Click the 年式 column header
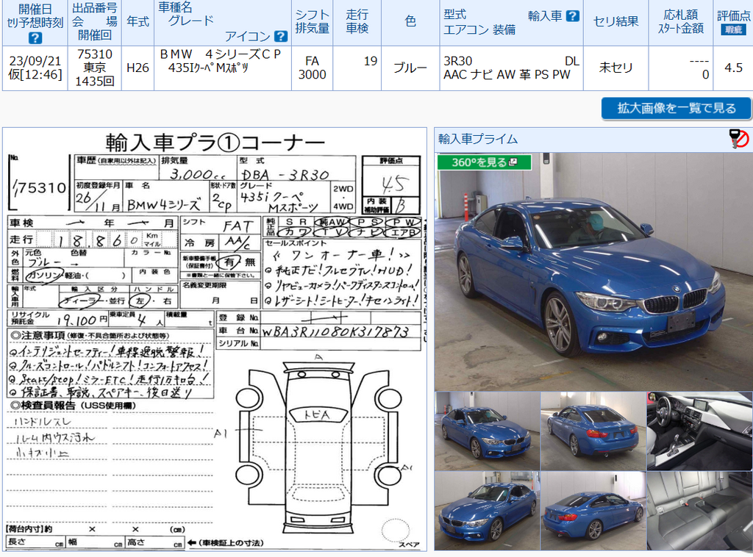Viewport: 753px width, 557px height. click(138, 21)
